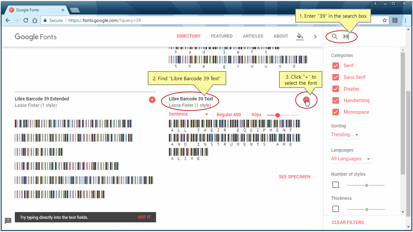
Task: Click GOT IT on the typing tip
Action: click(x=144, y=217)
